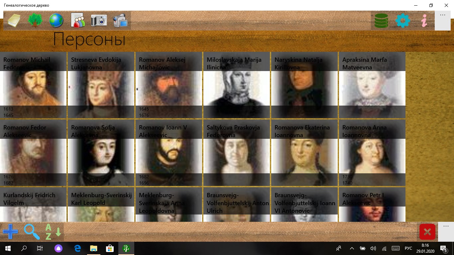The width and height of the screenshot is (454, 255).
Task: Select Miloslavskaja Marija Ilinicna card
Action: coord(237,85)
